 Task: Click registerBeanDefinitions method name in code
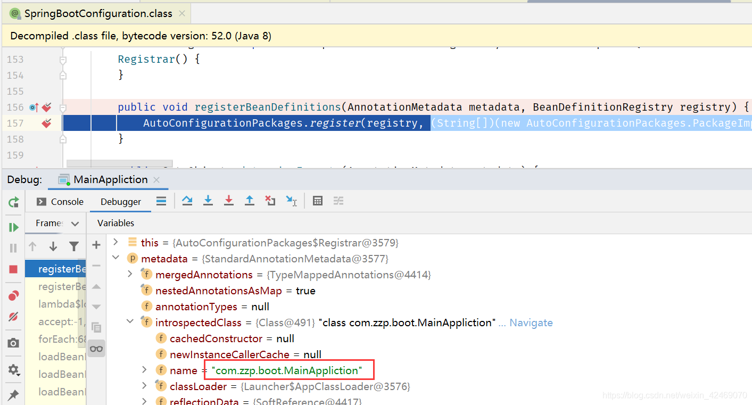267,107
